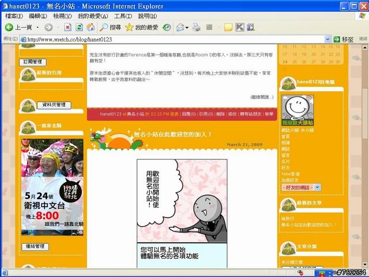Click the 訂閱管理 button

coord(33,62)
